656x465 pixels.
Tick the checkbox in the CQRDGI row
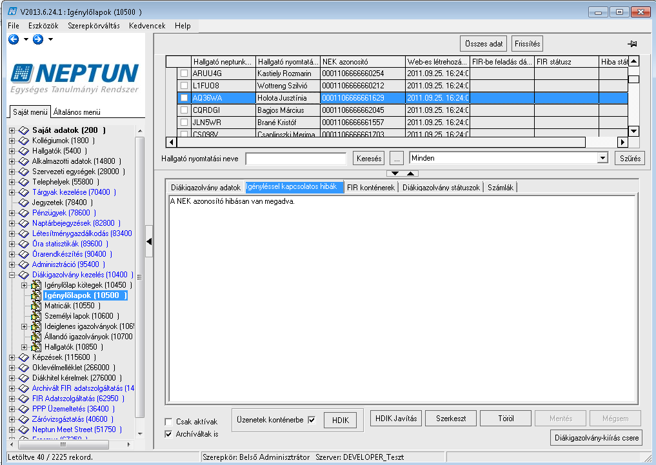pyautogui.click(x=184, y=110)
